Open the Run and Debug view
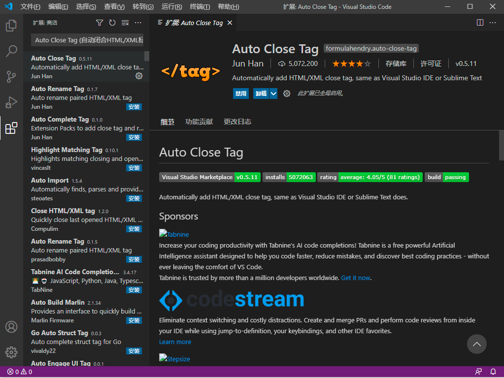The height and width of the screenshot is (378, 504). (11, 102)
